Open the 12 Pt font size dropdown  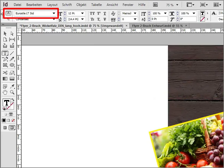click(x=82, y=13)
